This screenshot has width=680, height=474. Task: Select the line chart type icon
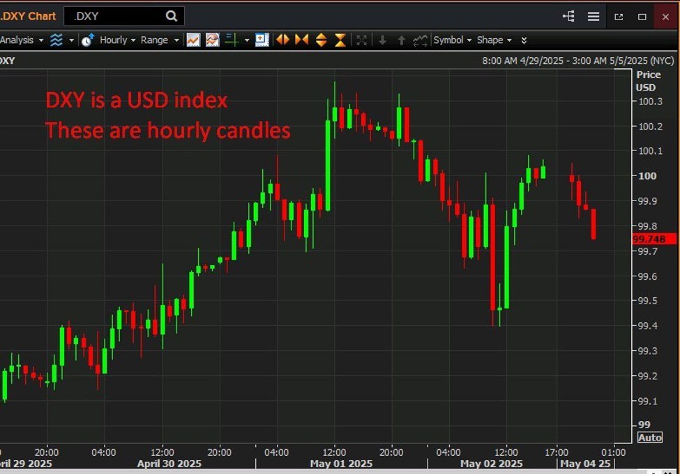click(193, 40)
